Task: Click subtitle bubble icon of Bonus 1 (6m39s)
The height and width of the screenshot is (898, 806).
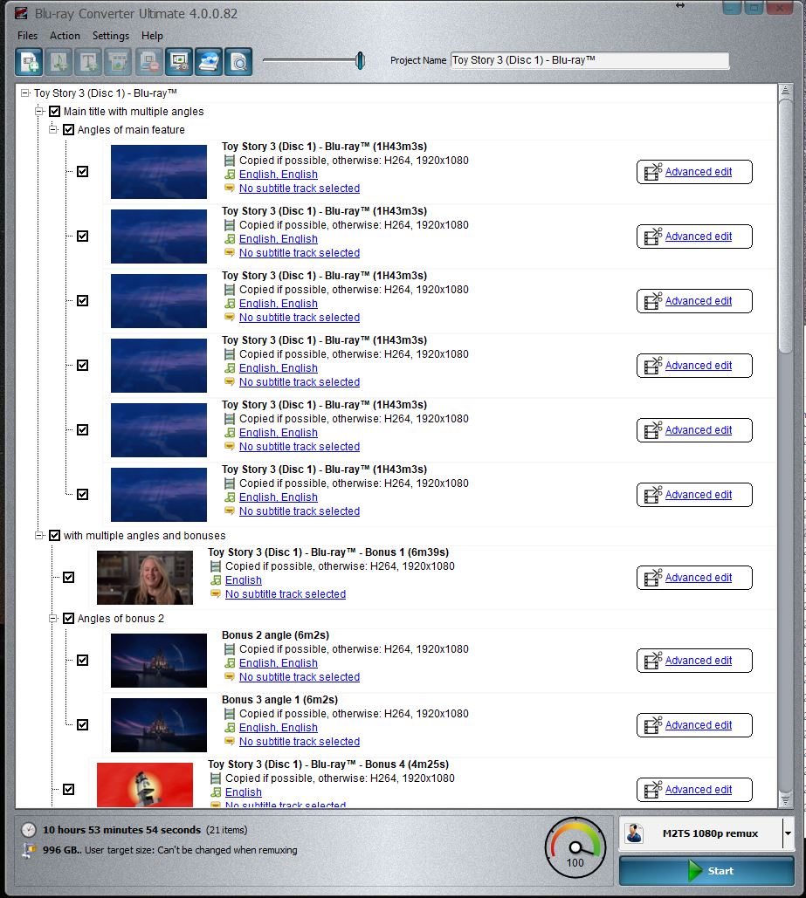Action: 216,594
